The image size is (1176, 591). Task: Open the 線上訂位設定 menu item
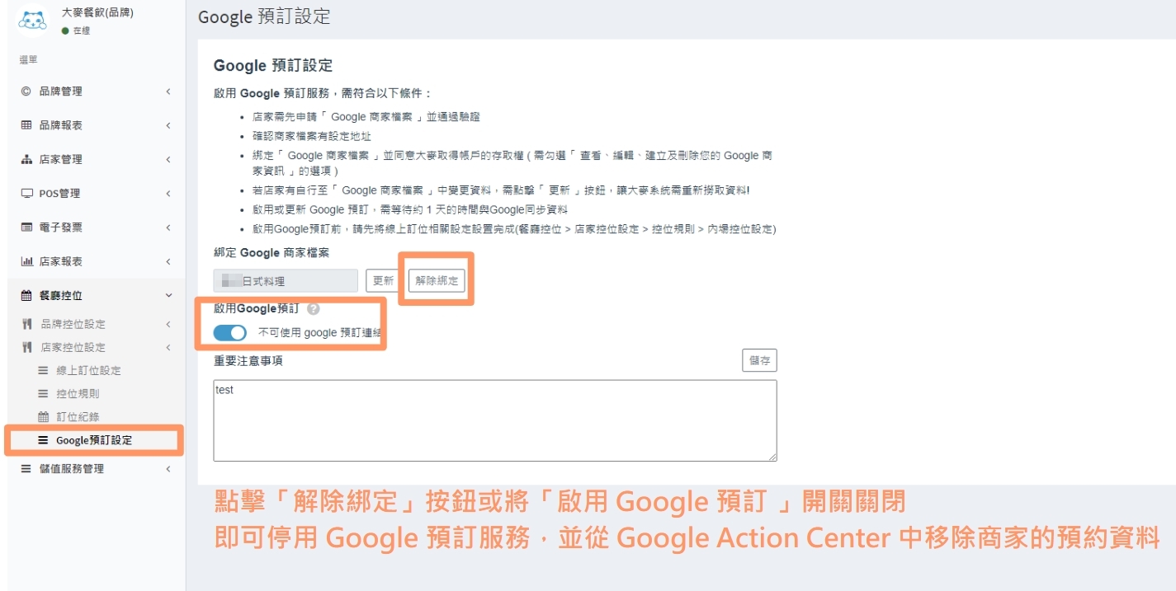click(x=88, y=371)
